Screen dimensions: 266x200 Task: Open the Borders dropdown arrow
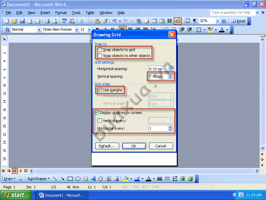pyautogui.click(x=204, y=30)
